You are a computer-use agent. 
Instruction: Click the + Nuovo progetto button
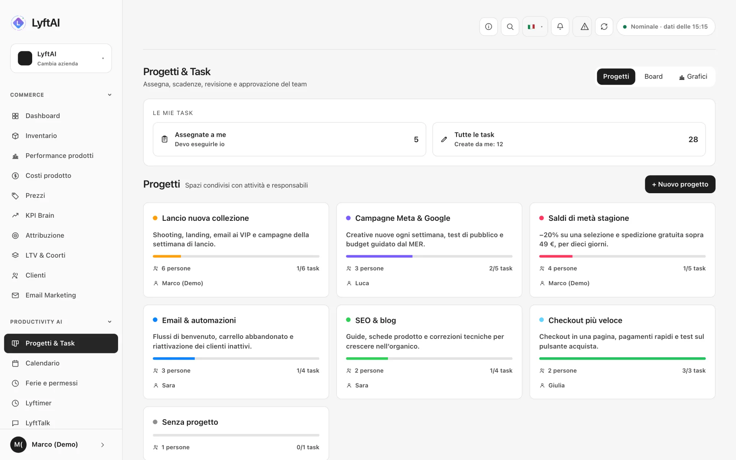click(680, 184)
